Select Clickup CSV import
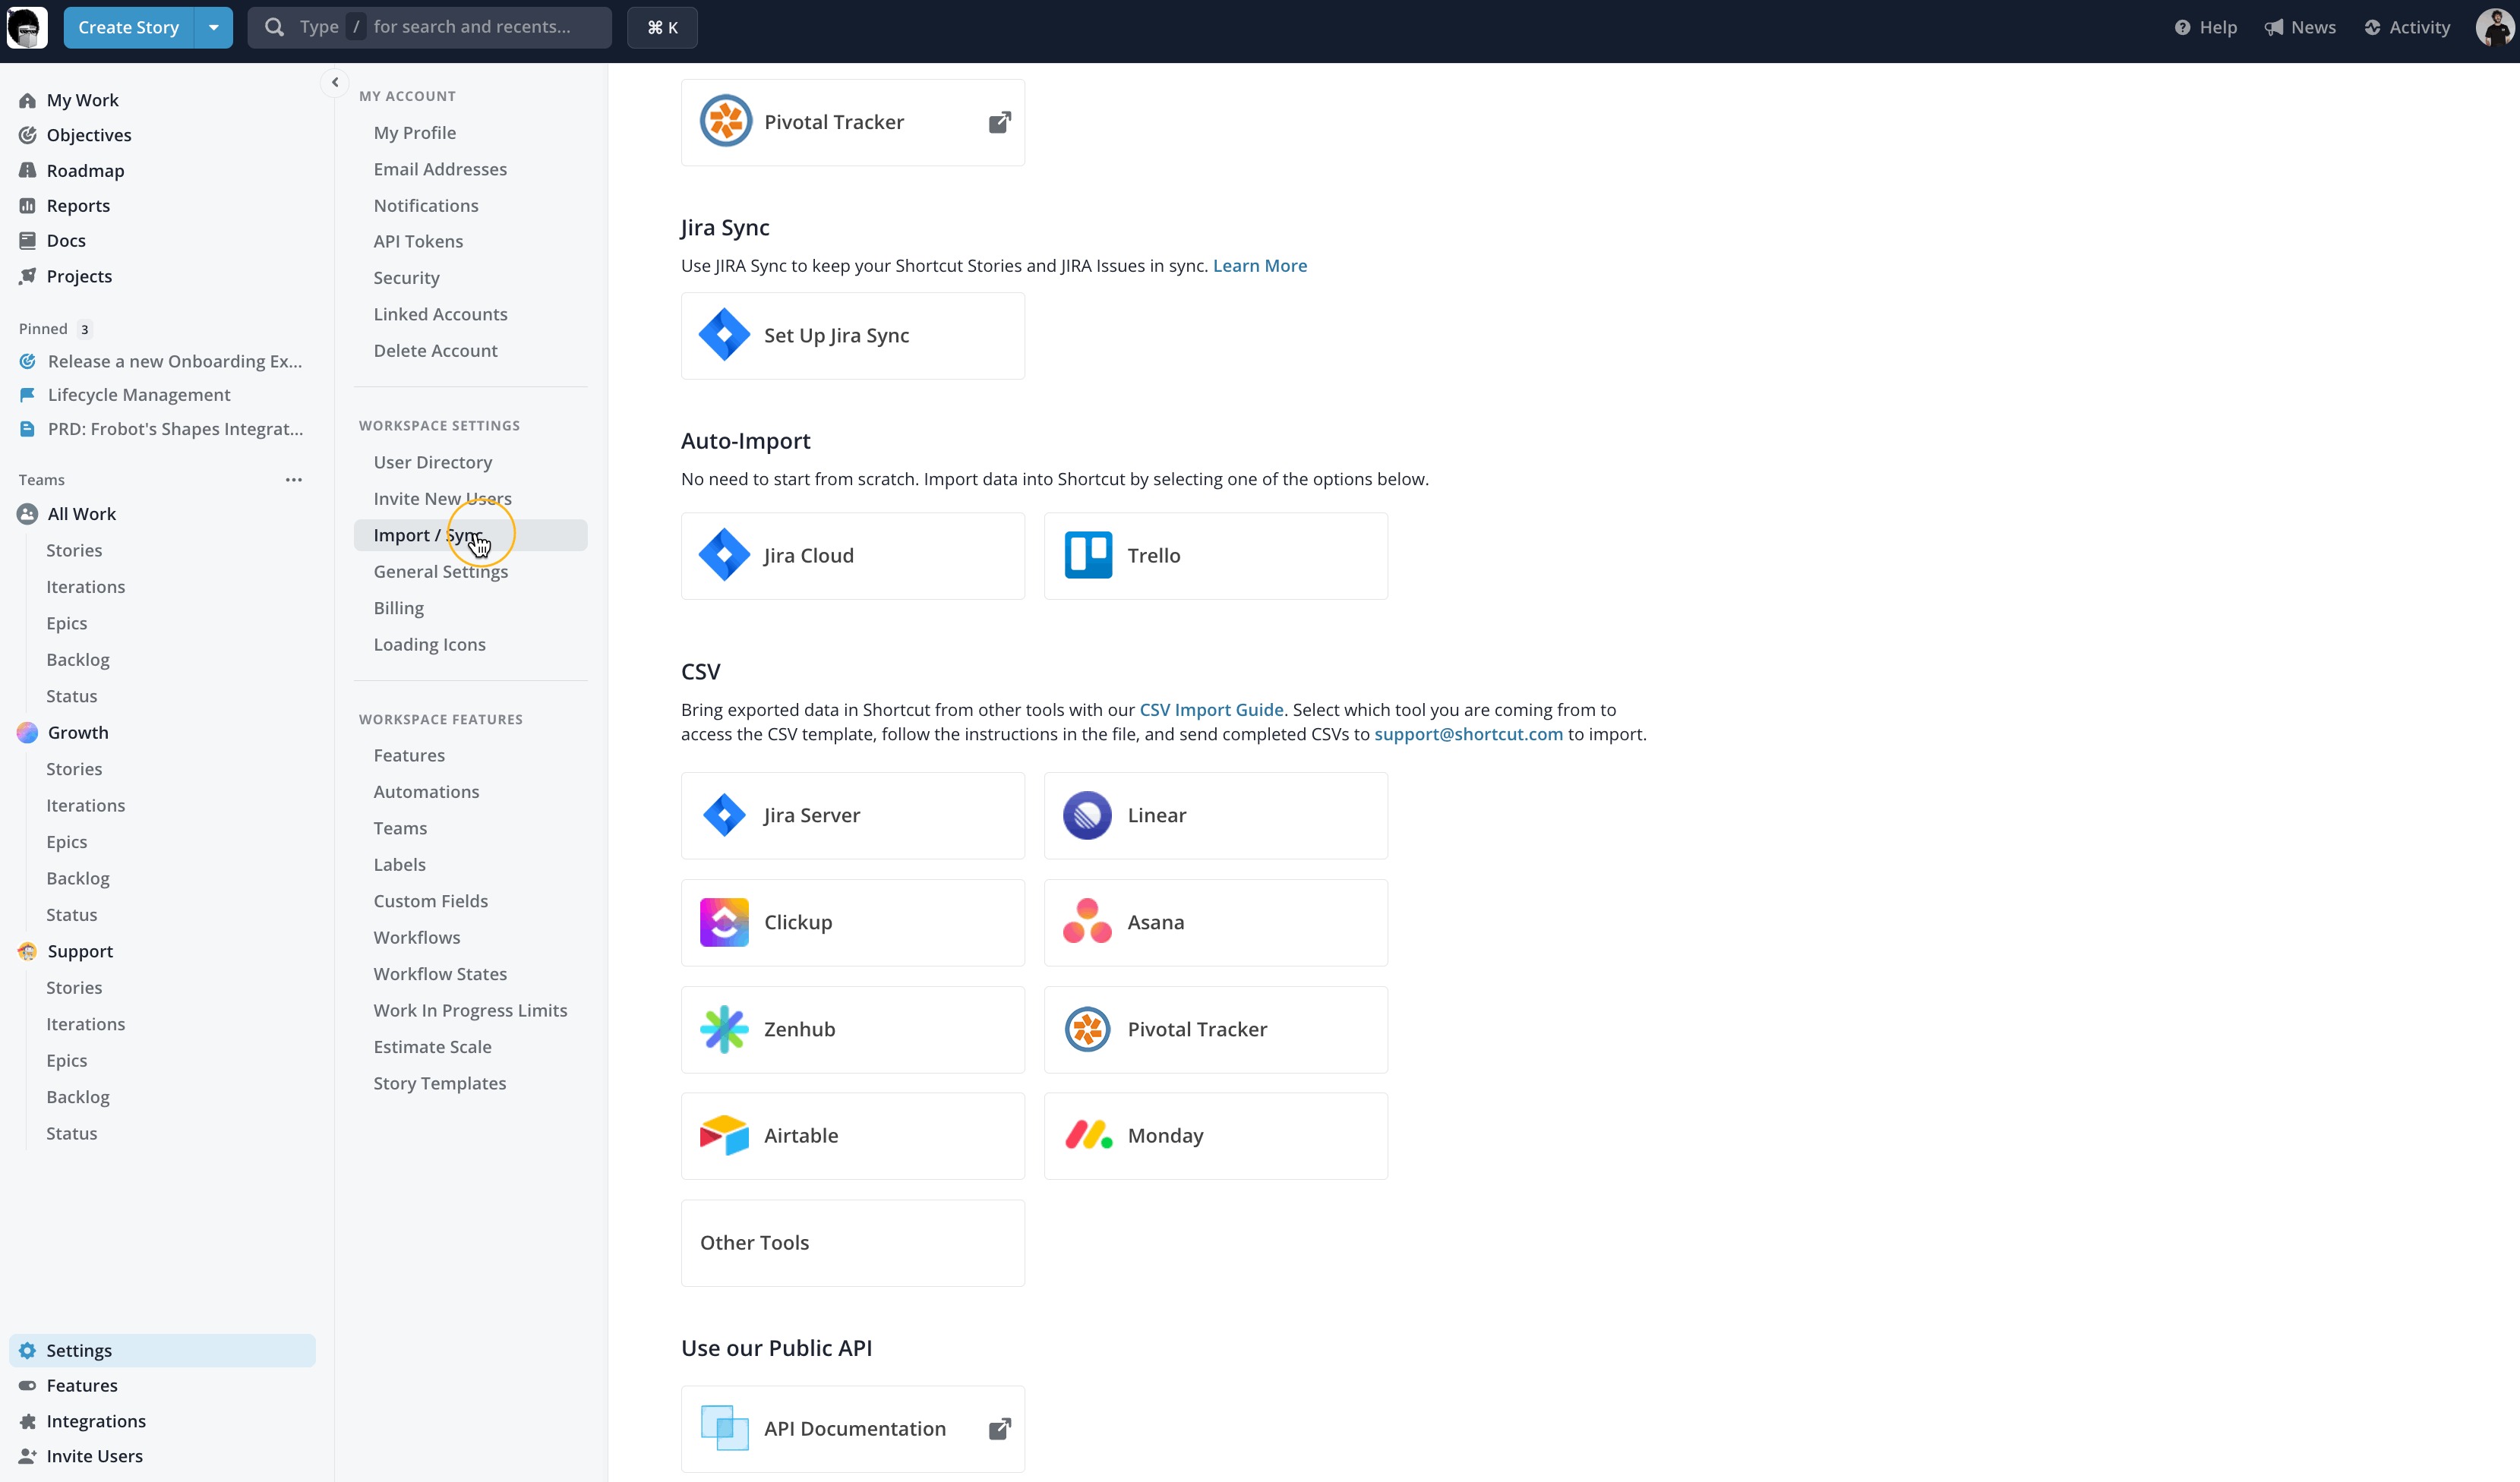This screenshot has width=2520, height=1482. (x=853, y=923)
